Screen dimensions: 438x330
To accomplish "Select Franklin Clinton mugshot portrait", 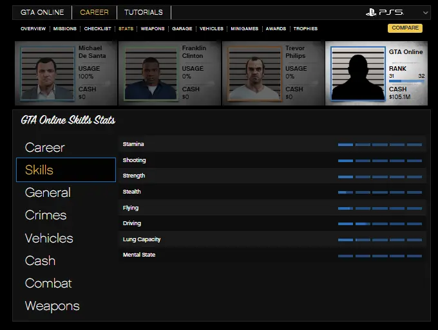I will click(x=151, y=73).
